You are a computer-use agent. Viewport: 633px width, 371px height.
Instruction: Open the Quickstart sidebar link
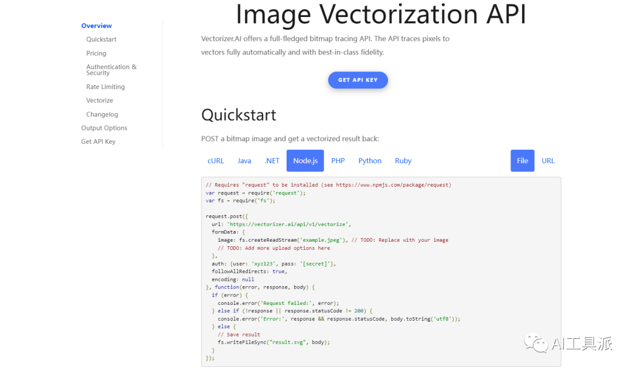click(101, 39)
